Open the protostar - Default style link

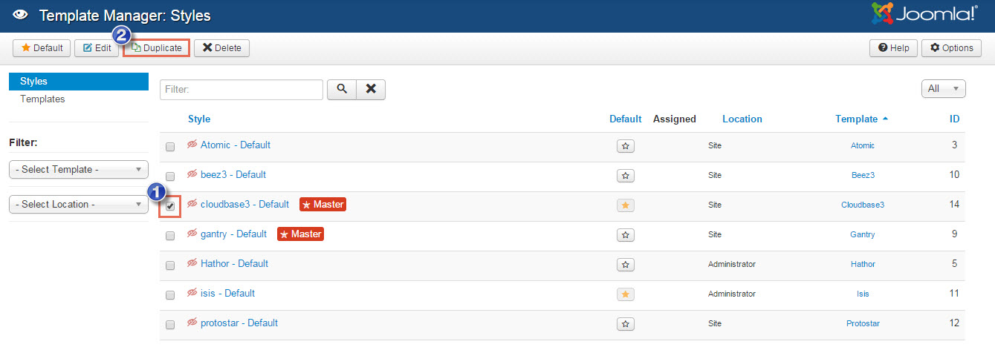point(239,323)
